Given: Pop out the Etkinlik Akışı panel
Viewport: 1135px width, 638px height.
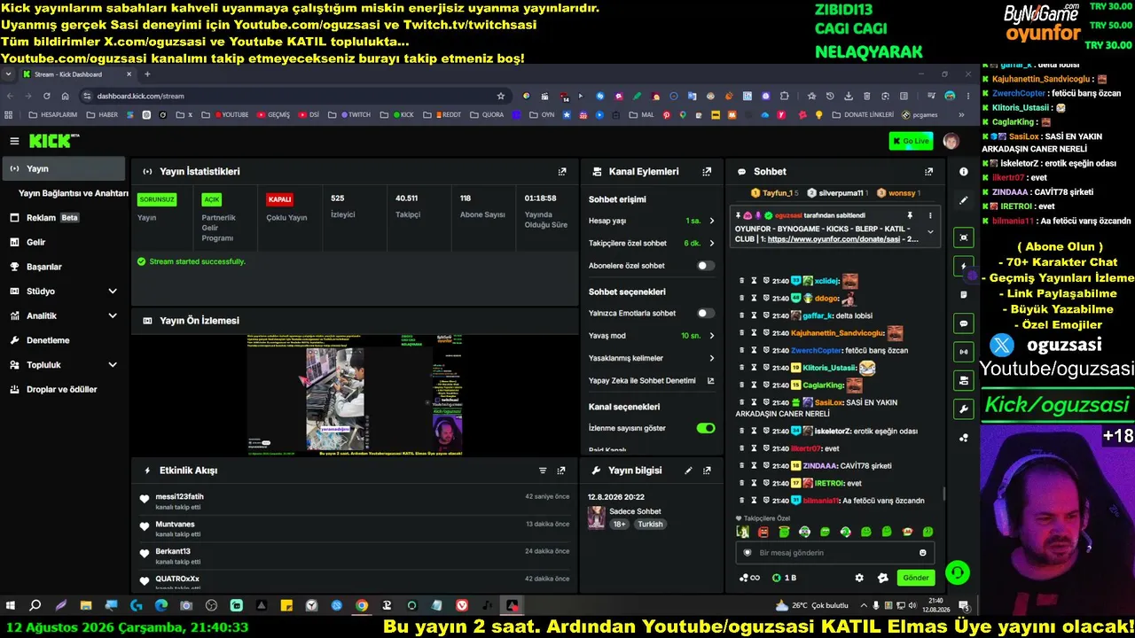Looking at the screenshot, I should point(561,471).
